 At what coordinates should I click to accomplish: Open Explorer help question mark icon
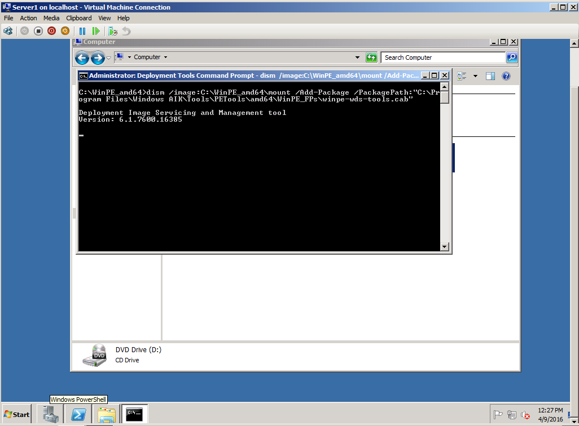(x=506, y=76)
